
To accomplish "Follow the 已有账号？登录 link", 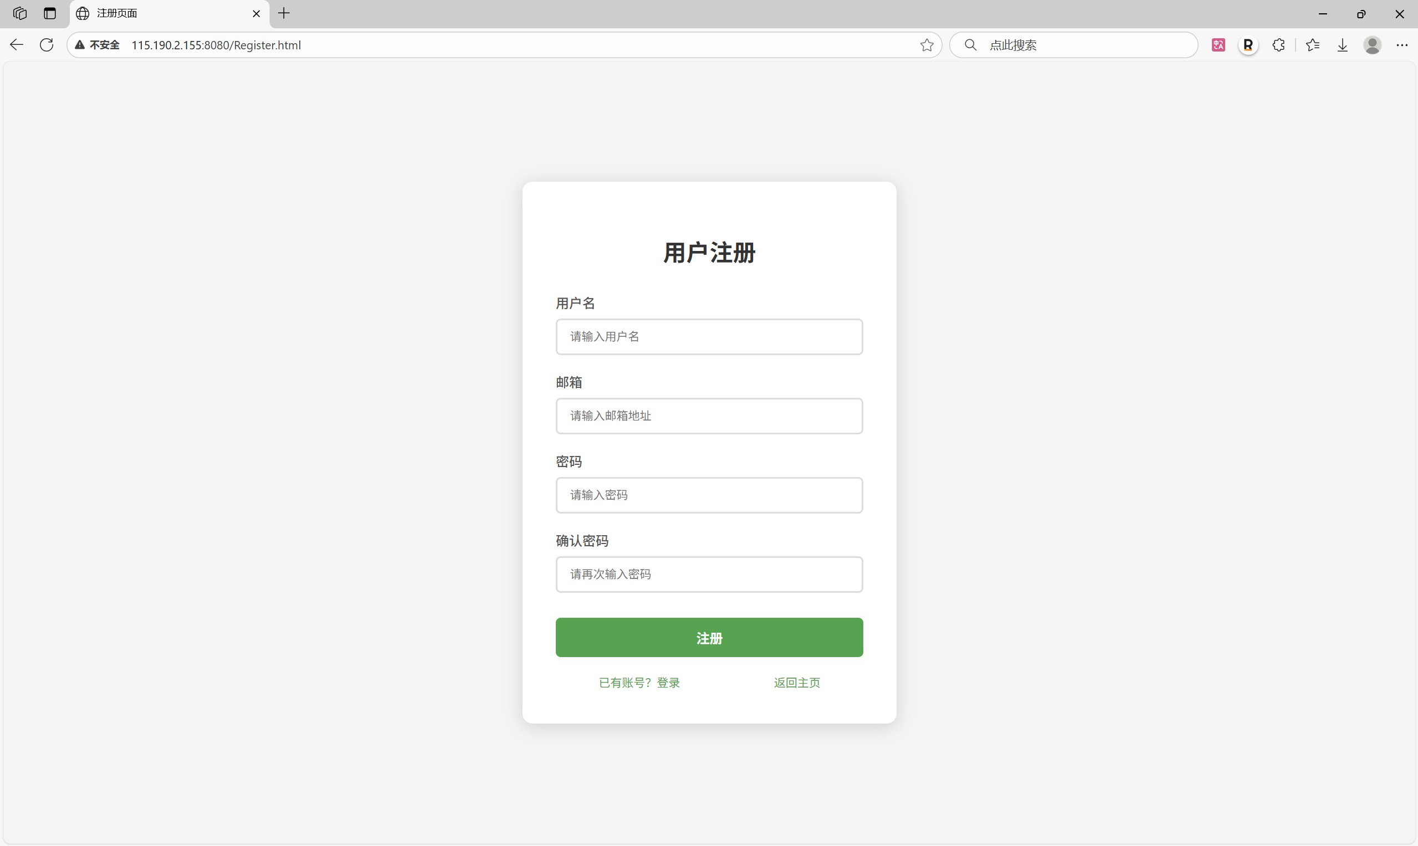I will coord(639,683).
